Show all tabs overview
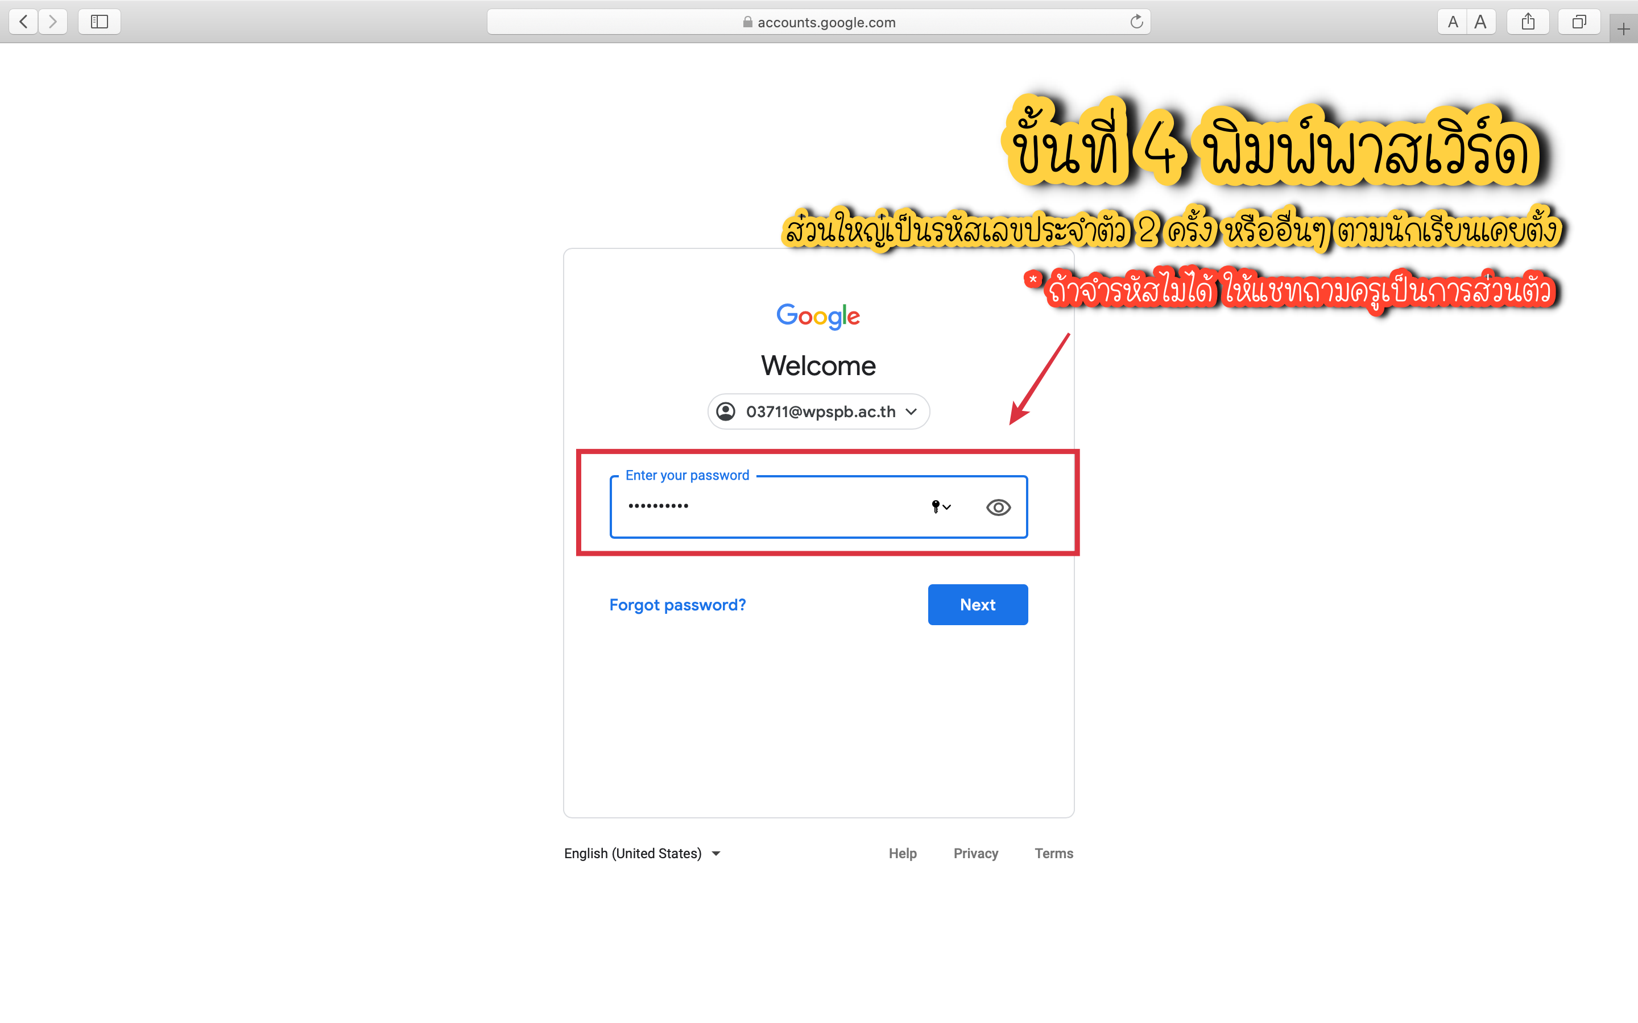The image size is (1638, 1023). point(1578,22)
